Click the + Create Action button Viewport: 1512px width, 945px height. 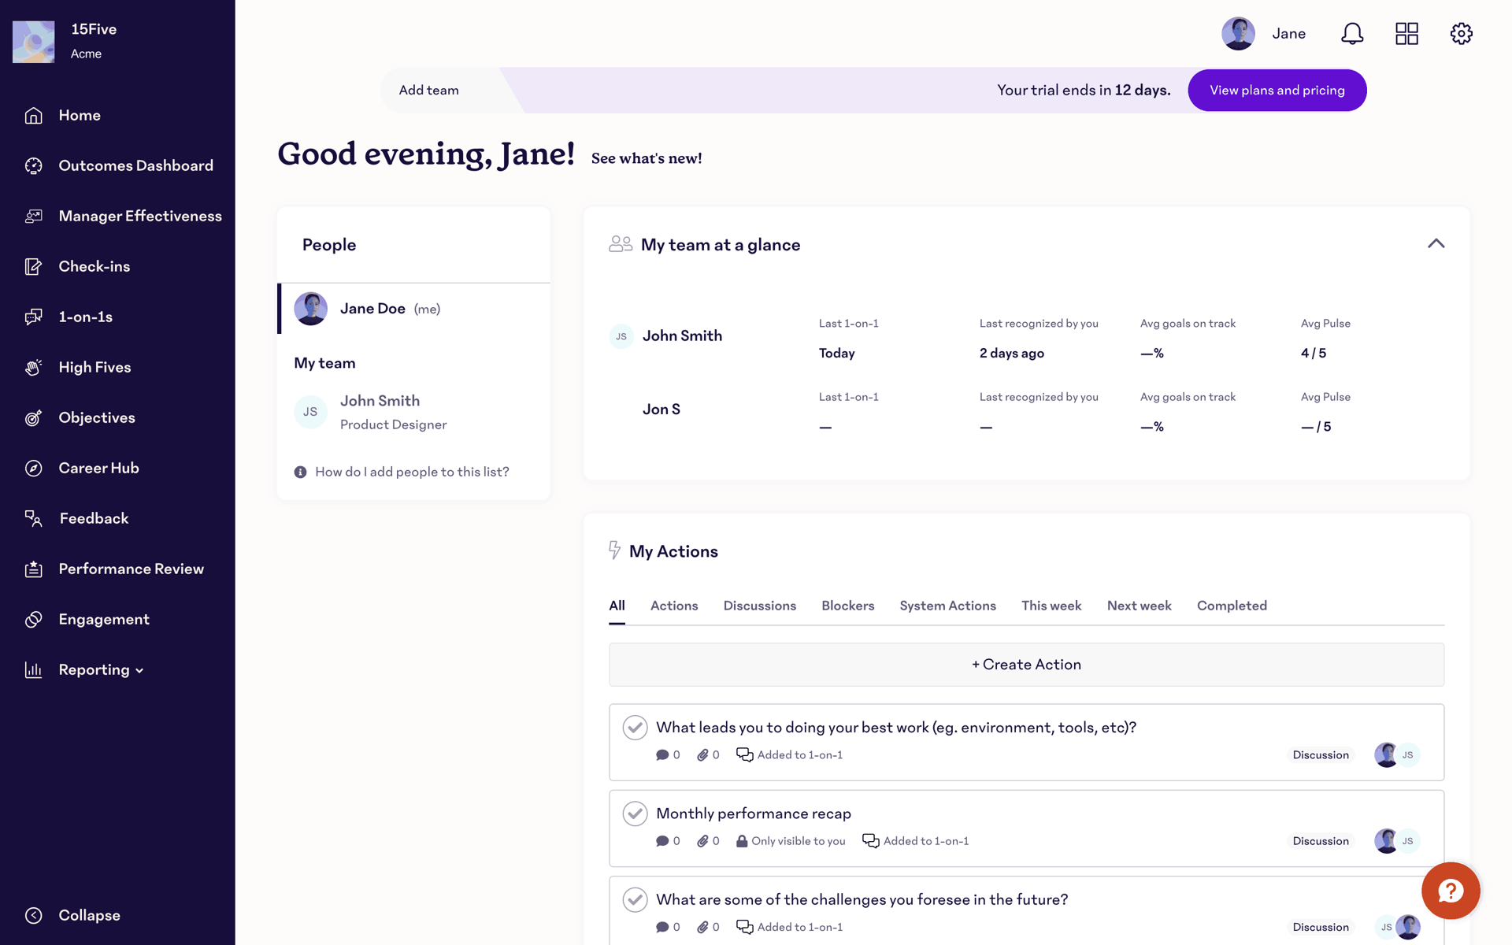pos(1026,665)
